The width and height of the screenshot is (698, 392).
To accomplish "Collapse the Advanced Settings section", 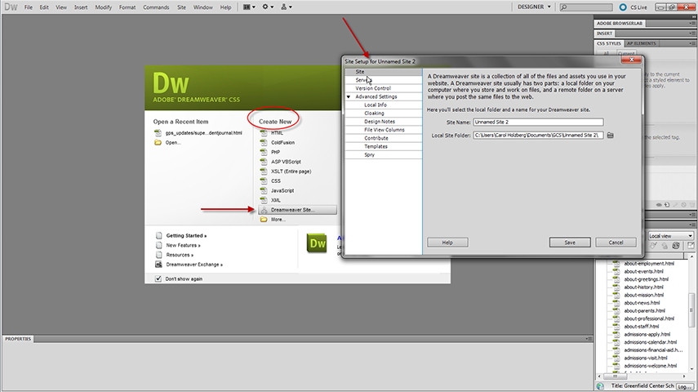I will tap(349, 96).
